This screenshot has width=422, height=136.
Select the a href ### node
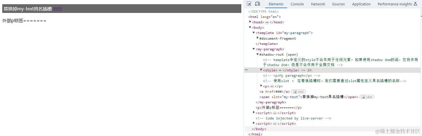point(274,92)
